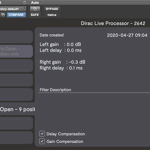
Task: Click the Auto section label
Action: pos(35,3)
